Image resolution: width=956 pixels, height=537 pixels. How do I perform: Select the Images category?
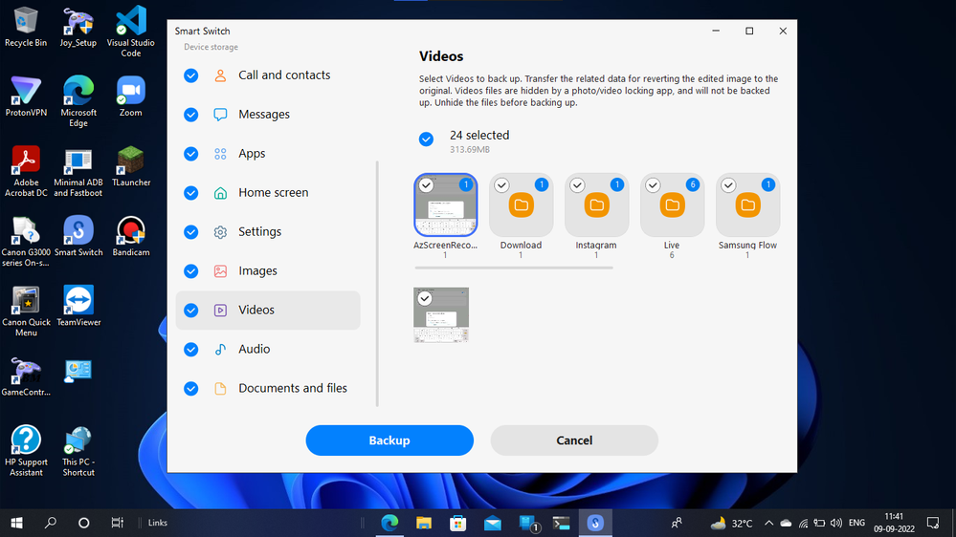(x=268, y=271)
